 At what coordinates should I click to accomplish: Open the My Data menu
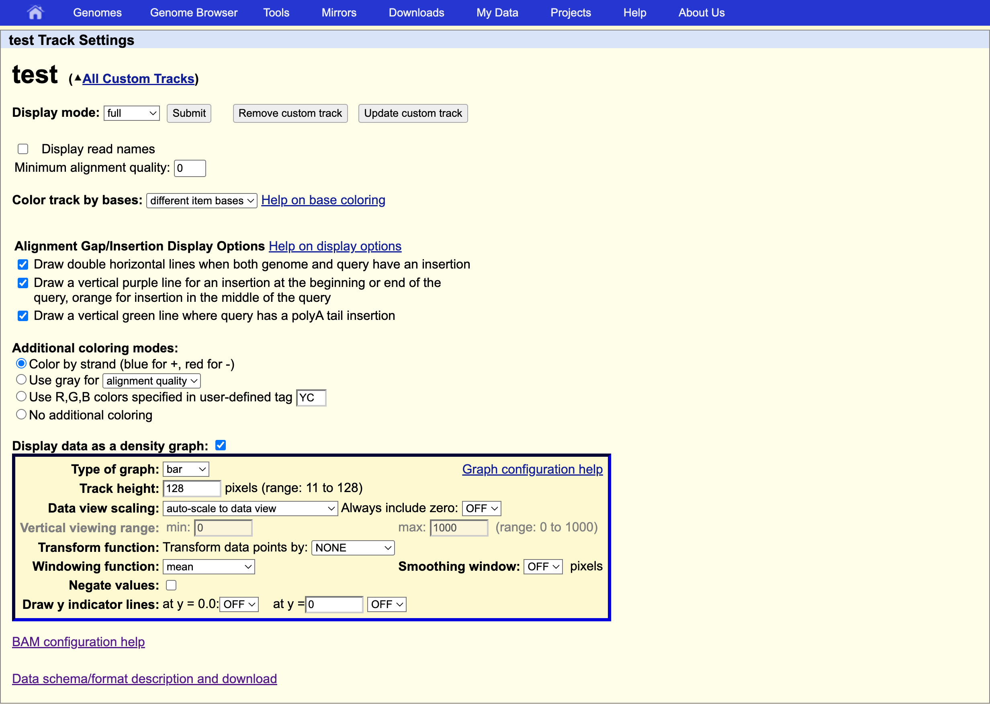(497, 12)
